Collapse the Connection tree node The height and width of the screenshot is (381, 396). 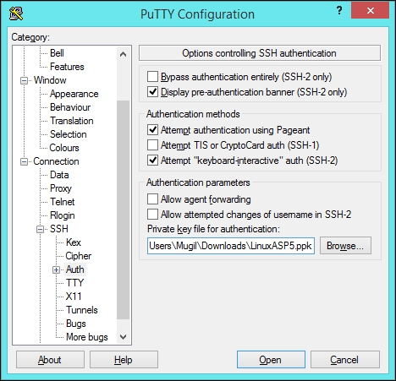(x=24, y=161)
